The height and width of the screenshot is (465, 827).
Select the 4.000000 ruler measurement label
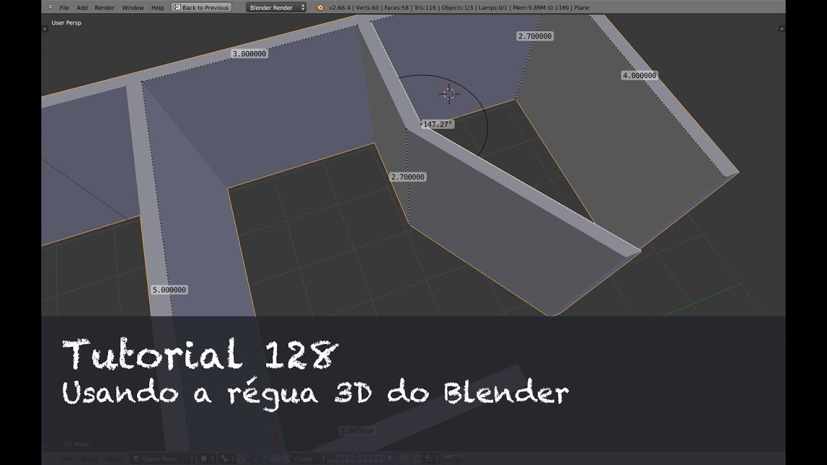click(x=640, y=76)
